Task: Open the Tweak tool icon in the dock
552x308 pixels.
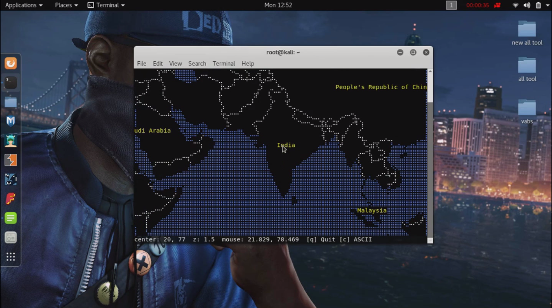Action: (11, 237)
